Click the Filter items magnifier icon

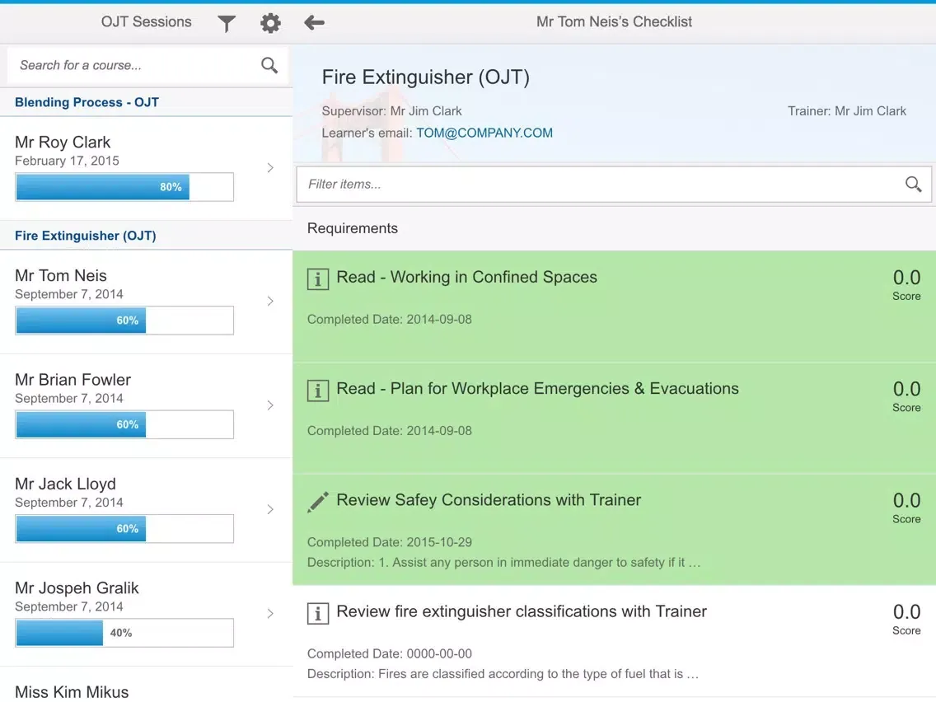(x=913, y=184)
